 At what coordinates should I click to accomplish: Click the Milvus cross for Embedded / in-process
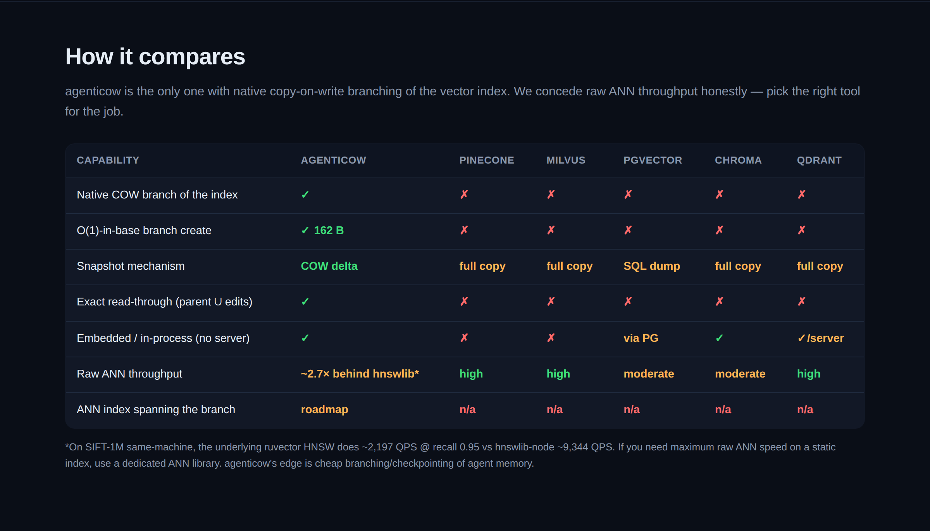tap(551, 338)
